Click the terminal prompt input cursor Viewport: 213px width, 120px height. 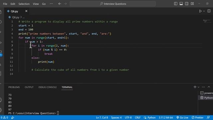tap(58, 113)
